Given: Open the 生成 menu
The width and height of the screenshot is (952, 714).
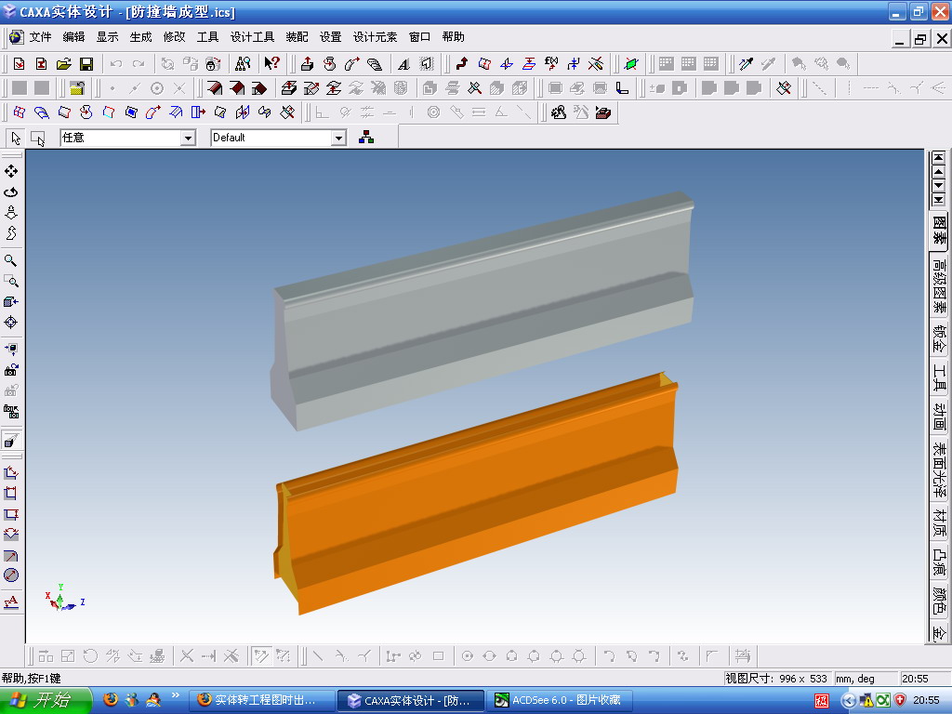Looking at the screenshot, I should (140, 37).
